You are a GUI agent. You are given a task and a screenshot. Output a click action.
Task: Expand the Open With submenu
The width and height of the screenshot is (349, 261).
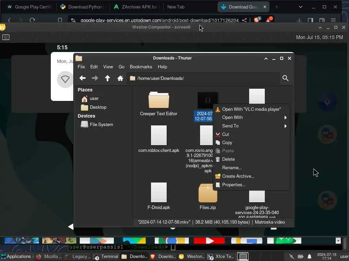coord(252,117)
